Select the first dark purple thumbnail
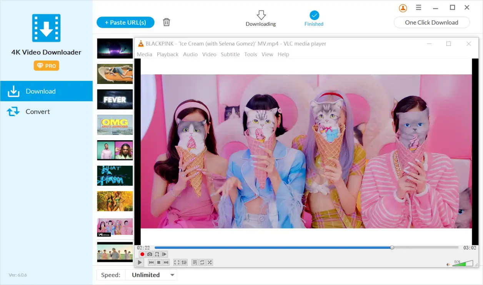This screenshot has width=483, height=285. (115, 49)
